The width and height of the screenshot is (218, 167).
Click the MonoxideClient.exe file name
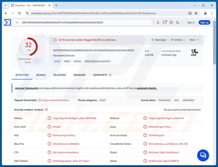[x=64, y=55]
